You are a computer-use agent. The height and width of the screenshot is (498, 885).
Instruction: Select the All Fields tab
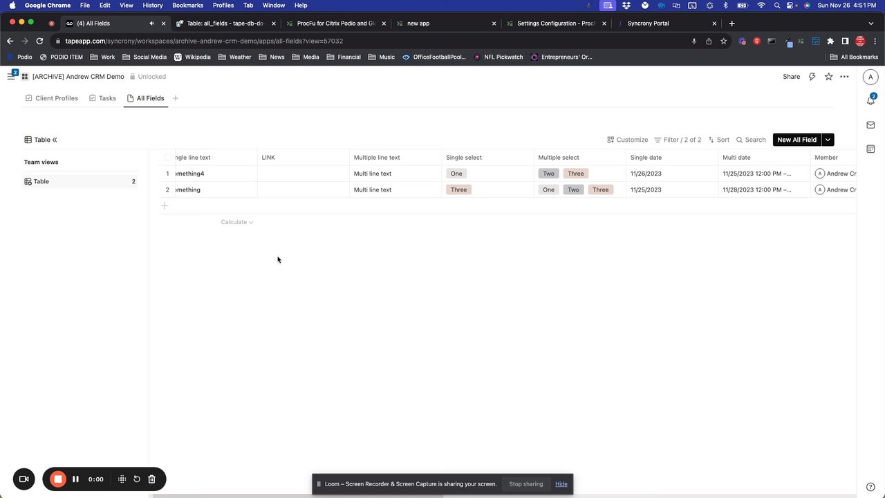[x=145, y=98]
